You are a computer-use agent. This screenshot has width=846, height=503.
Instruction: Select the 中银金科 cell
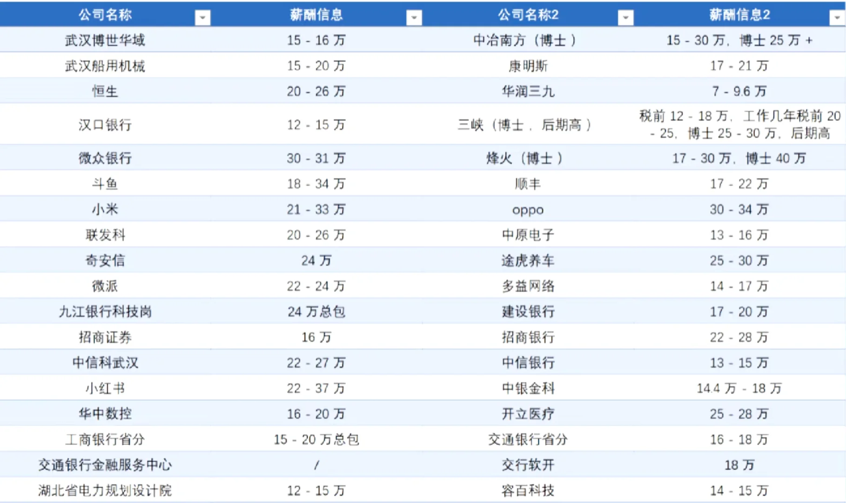click(528, 388)
